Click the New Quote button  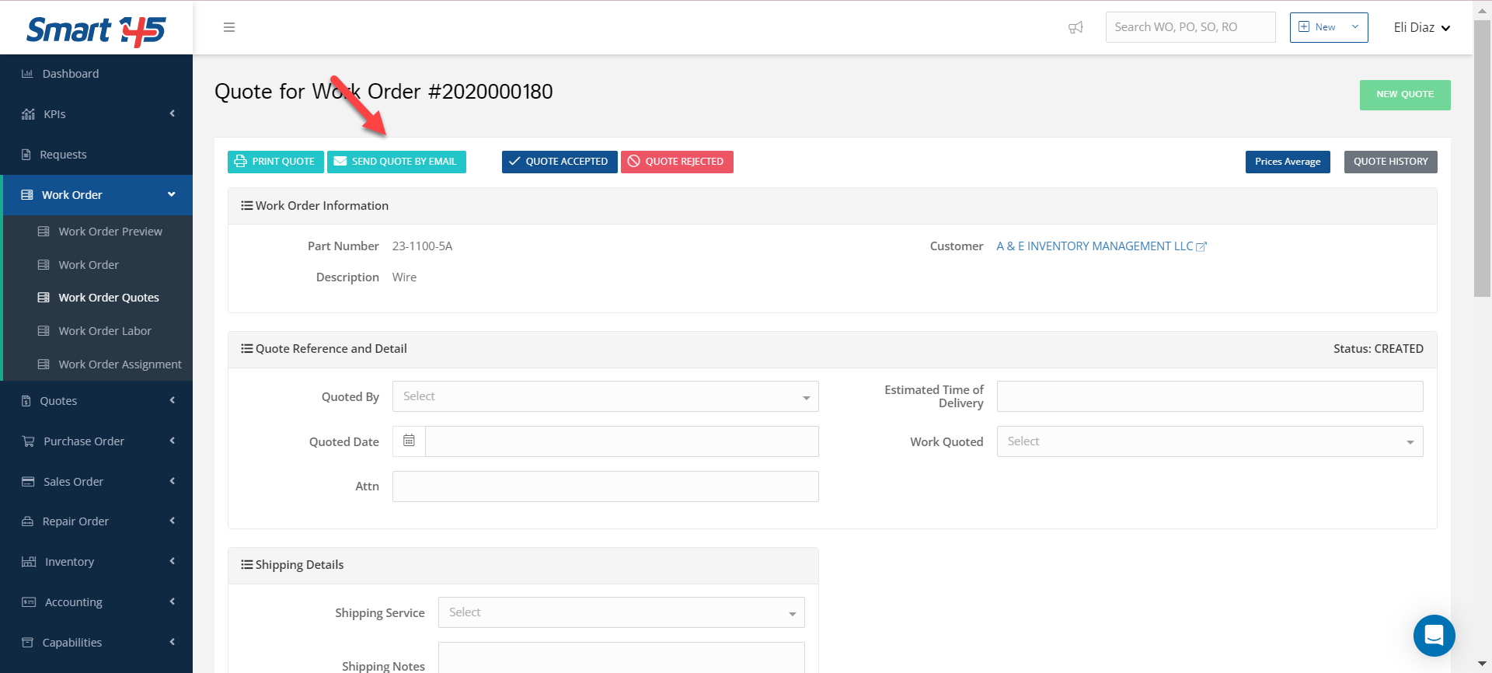1405,95
